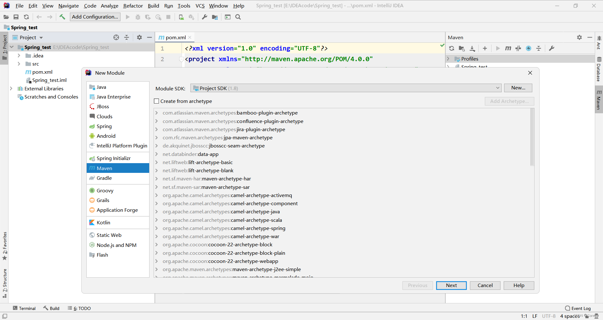Click the Help button
The height and width of the screenshot is (320, 603).
click(x=519, y=285)
